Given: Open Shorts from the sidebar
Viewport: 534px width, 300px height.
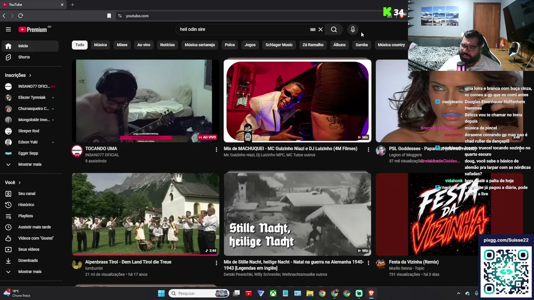Looking at the screenshot, I should tap(29, 57).
